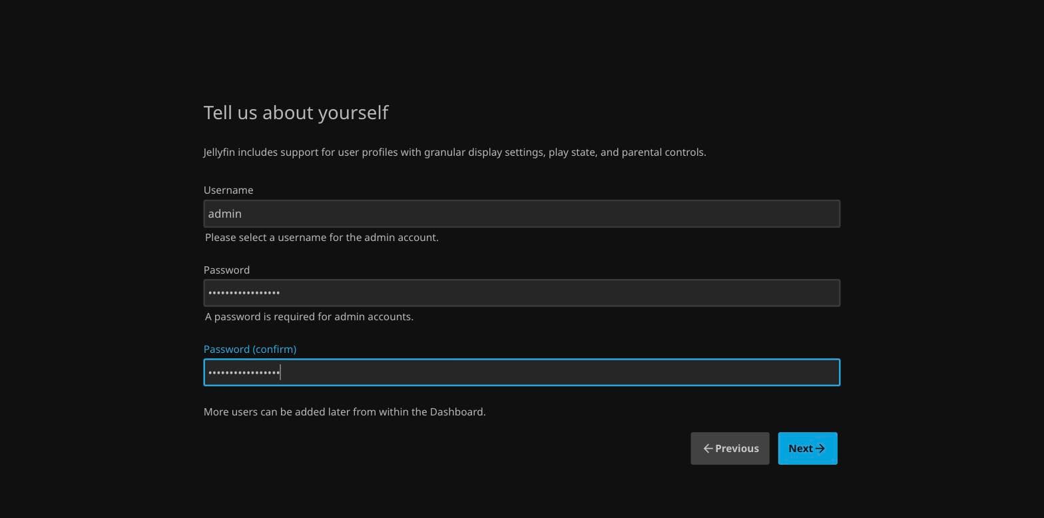
Task: Click the 'More users can be added' note
Action: 344,412
